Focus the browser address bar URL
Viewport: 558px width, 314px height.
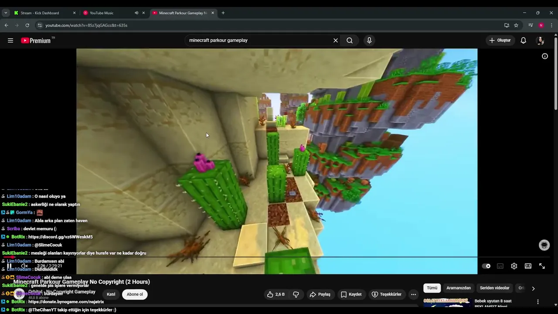pos(86,25)
